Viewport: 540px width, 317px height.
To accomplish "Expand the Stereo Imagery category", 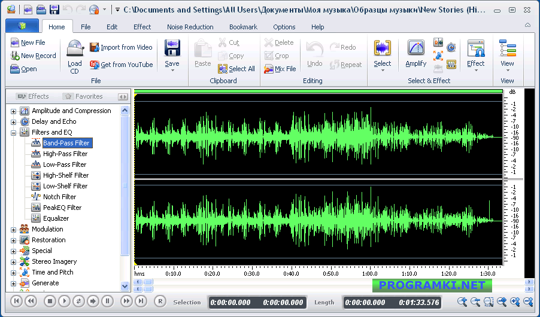I will tap(13, 262).
